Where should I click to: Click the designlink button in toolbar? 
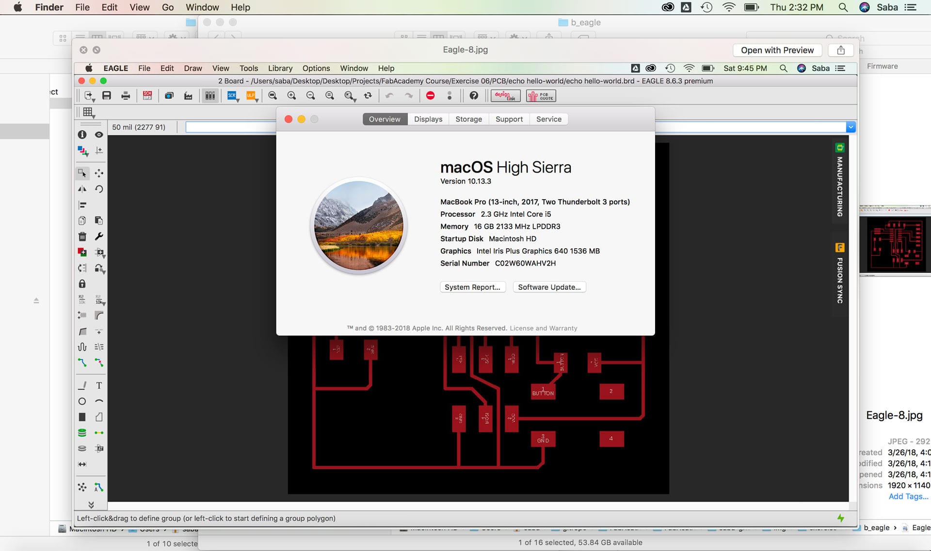[506, 96]
